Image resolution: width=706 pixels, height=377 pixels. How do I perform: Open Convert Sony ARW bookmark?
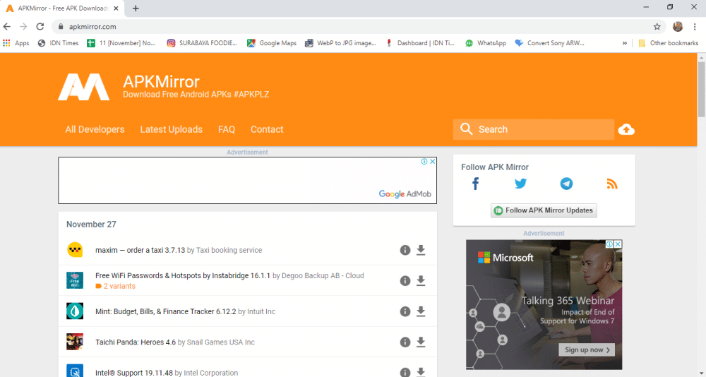[550, 43]
